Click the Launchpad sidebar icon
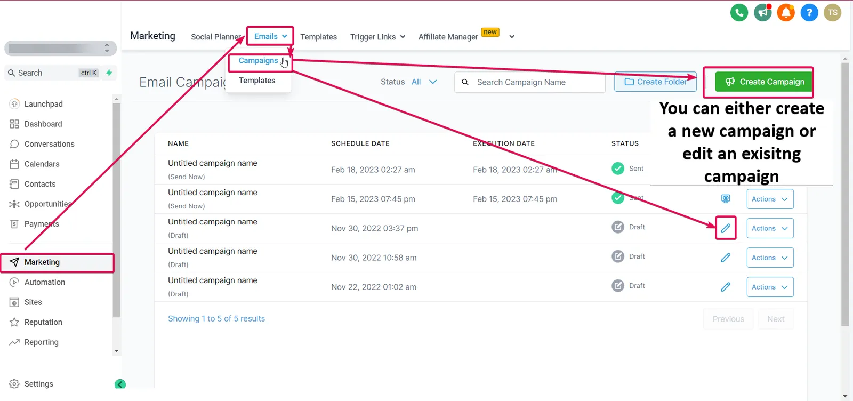The height and width of the screenshot is (401, 853). tap(14, 104)
